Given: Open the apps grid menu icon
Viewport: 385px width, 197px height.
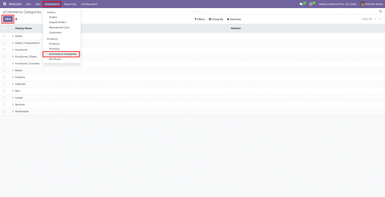Looking at the screenshot, I should [x=4, y=4].
